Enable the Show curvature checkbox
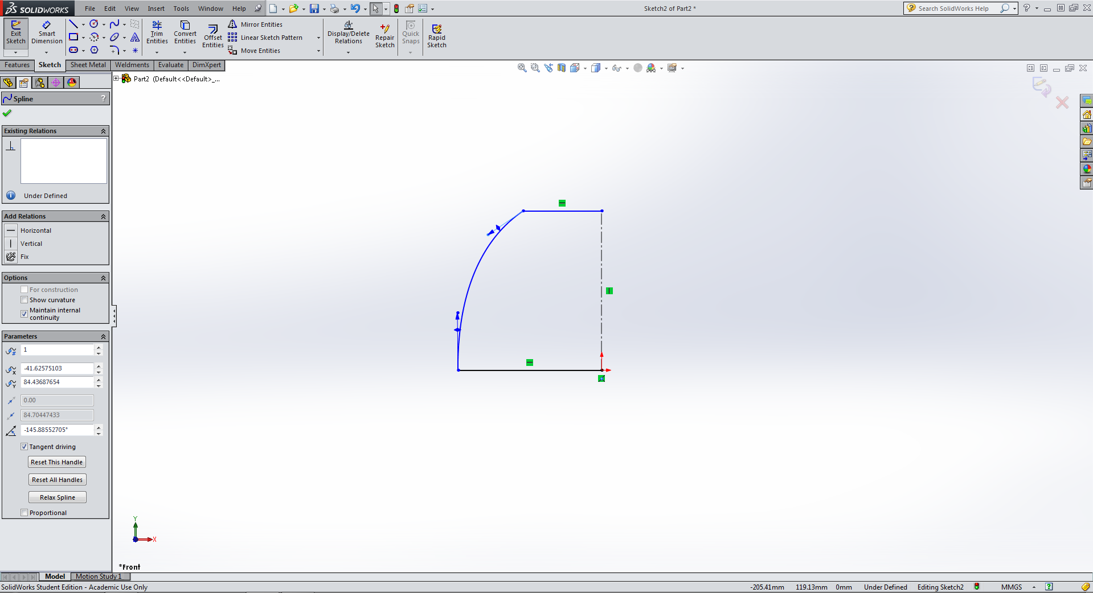 point(24,300)
